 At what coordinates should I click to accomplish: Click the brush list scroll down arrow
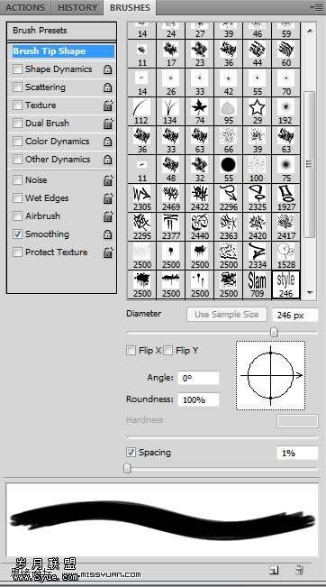310,292
